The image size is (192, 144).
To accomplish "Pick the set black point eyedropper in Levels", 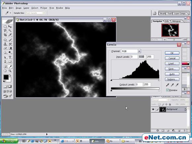I will tap(168, 85).
